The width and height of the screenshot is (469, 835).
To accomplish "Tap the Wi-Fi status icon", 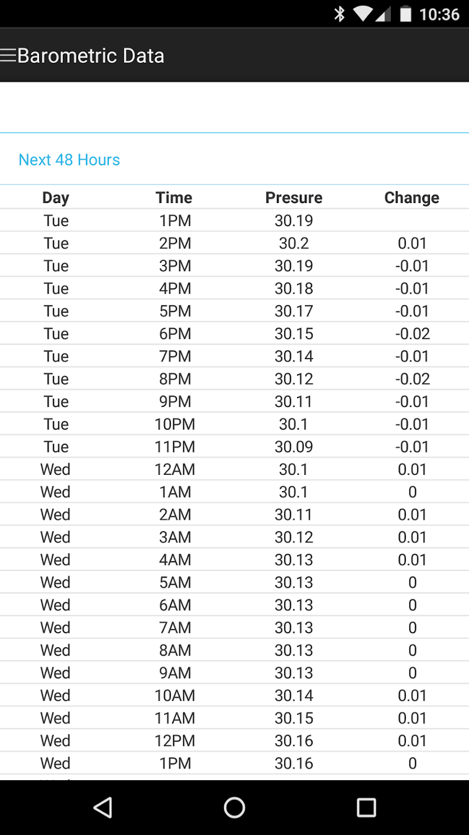I will tap(363, 13).
